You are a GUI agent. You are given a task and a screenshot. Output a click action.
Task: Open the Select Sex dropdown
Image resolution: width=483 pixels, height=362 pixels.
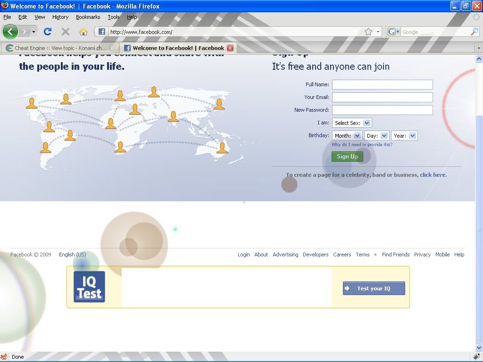point(352,123)
